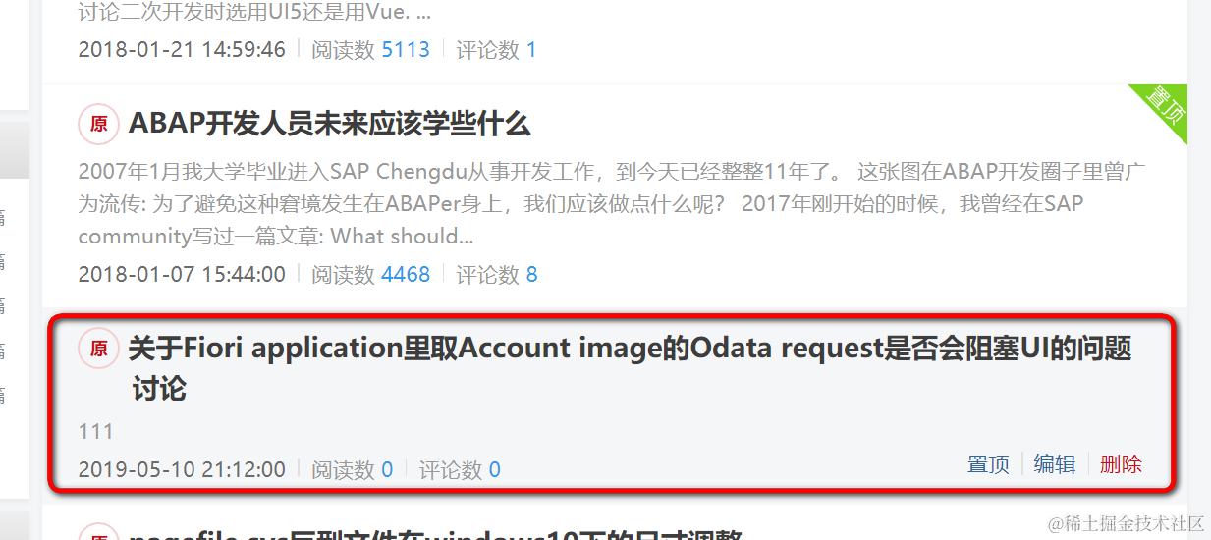Click the summary 讨论二次开发时选用UI5还是用Vue
Screen dimensions: 1211x540
point(254,14)
